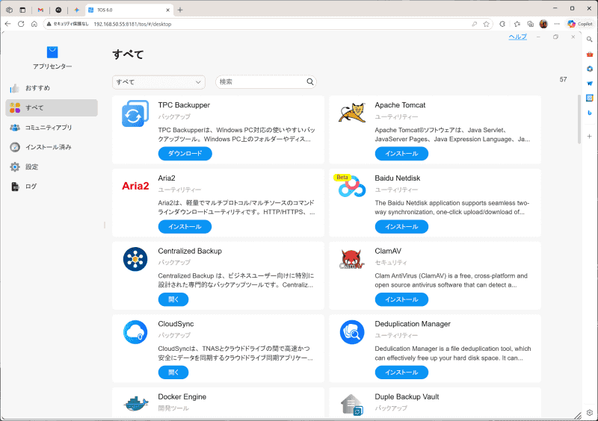Open Edge sidebar settings gear
Screen dimensions: 598x421
(x=589, y=413)
